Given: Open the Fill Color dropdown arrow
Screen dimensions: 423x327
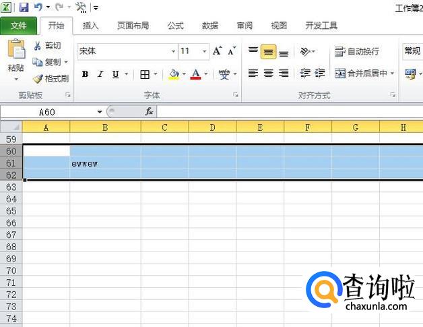Looking at the screenshot, I should (184, 74).
